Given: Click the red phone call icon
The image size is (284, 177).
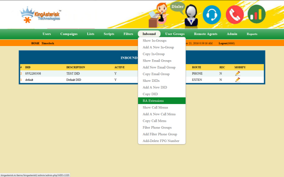Looking at the screenshot, I should [x=234, y=15].
